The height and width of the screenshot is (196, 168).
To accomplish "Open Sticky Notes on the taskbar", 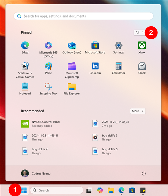I will tap(143, 190).
